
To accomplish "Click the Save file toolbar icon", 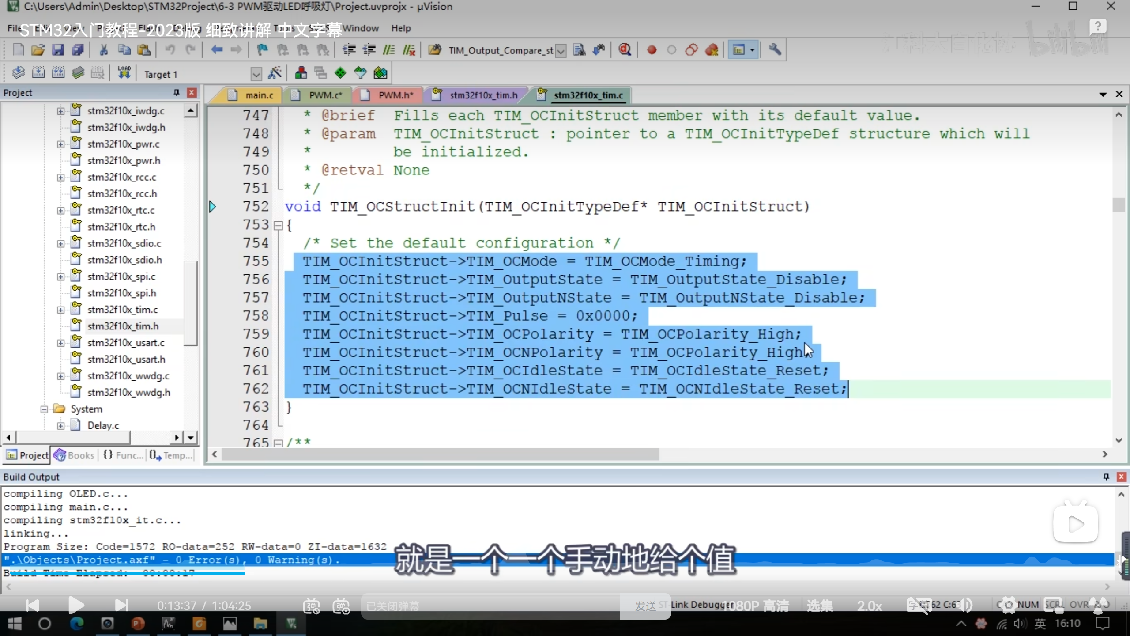I will coord(58,50).
